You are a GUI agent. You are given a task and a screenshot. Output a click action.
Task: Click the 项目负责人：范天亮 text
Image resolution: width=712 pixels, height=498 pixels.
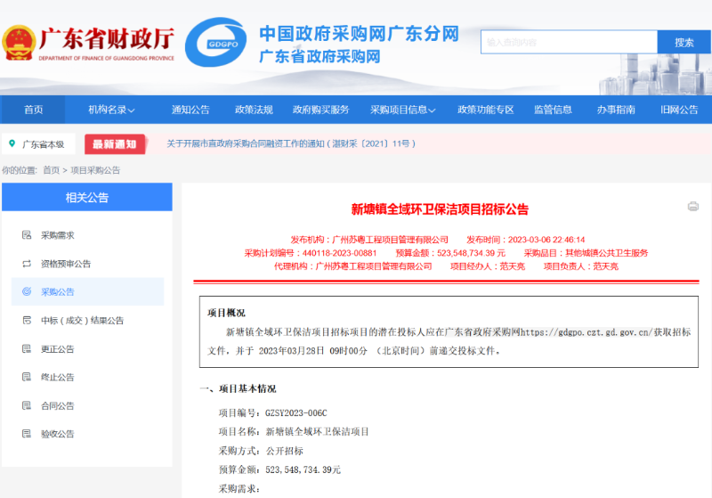(581, 266)
